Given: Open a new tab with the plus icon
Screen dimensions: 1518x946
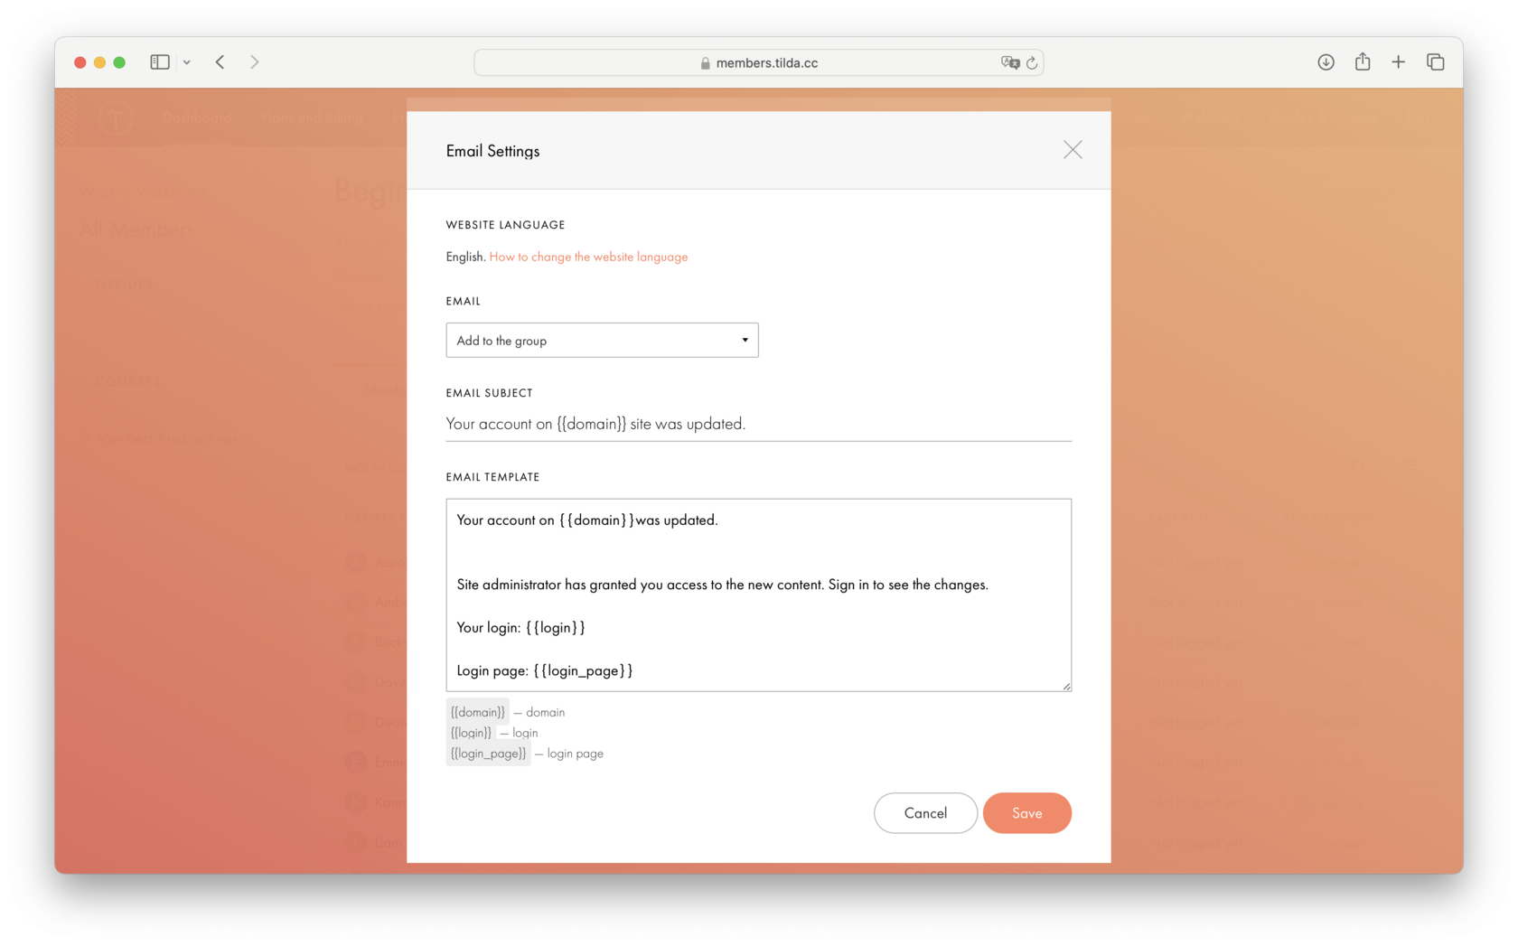Looking at the screenshot, I should [1398, 61].
